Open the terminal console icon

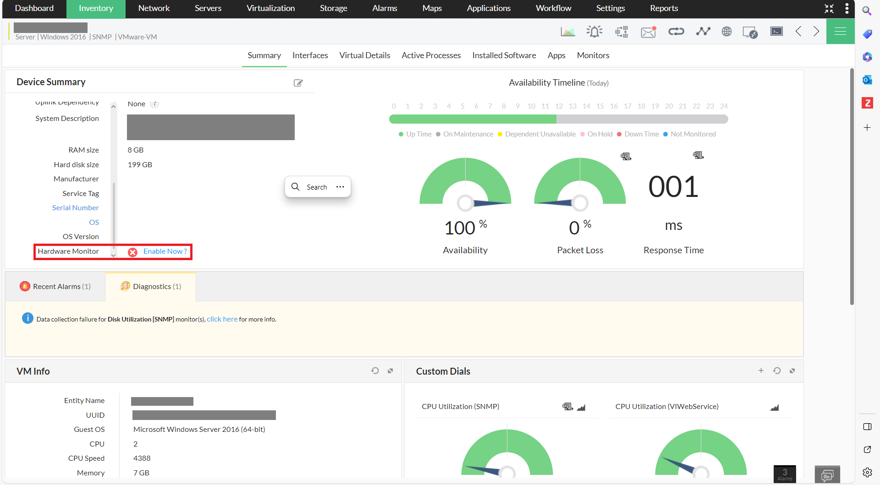(x=776, y=32)
